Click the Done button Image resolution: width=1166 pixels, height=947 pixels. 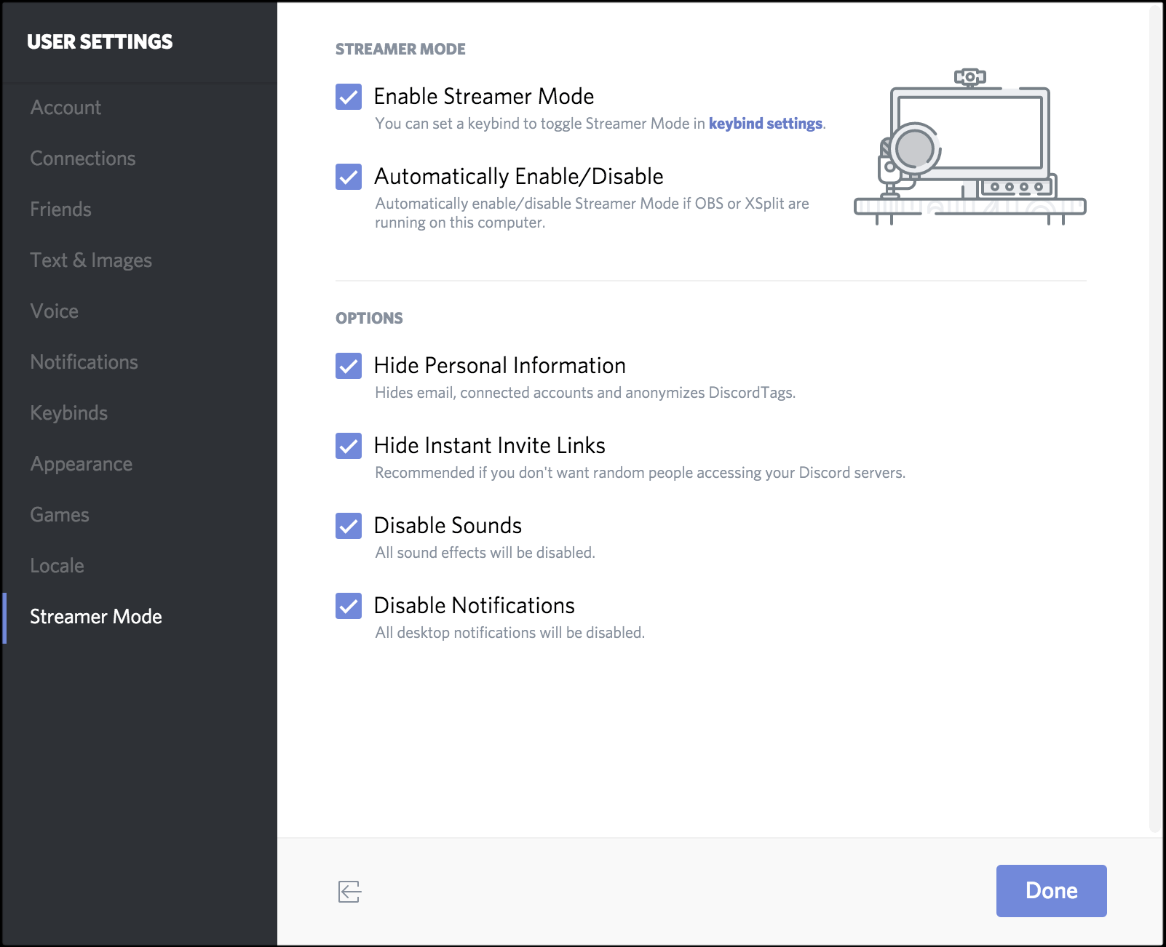1050,890
